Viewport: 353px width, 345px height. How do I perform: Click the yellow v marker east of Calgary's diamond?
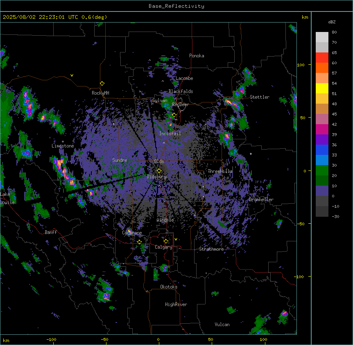click(x=176, y=239)
